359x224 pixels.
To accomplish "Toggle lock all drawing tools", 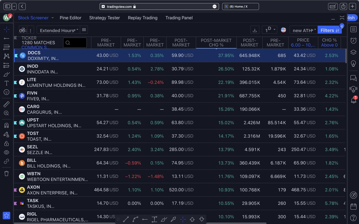I will pyautogui.click(x=7, y=143).
